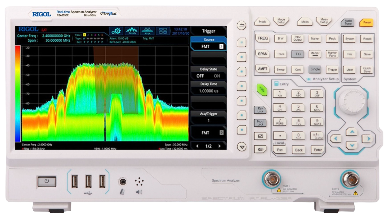Open the Meas key
This screenshot has height=219, width=384.
click(x=305, y=22)
